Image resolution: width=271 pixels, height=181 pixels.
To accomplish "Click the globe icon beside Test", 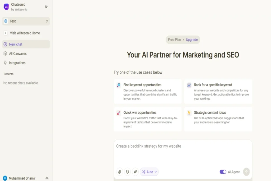I will [x=6, y=21].
